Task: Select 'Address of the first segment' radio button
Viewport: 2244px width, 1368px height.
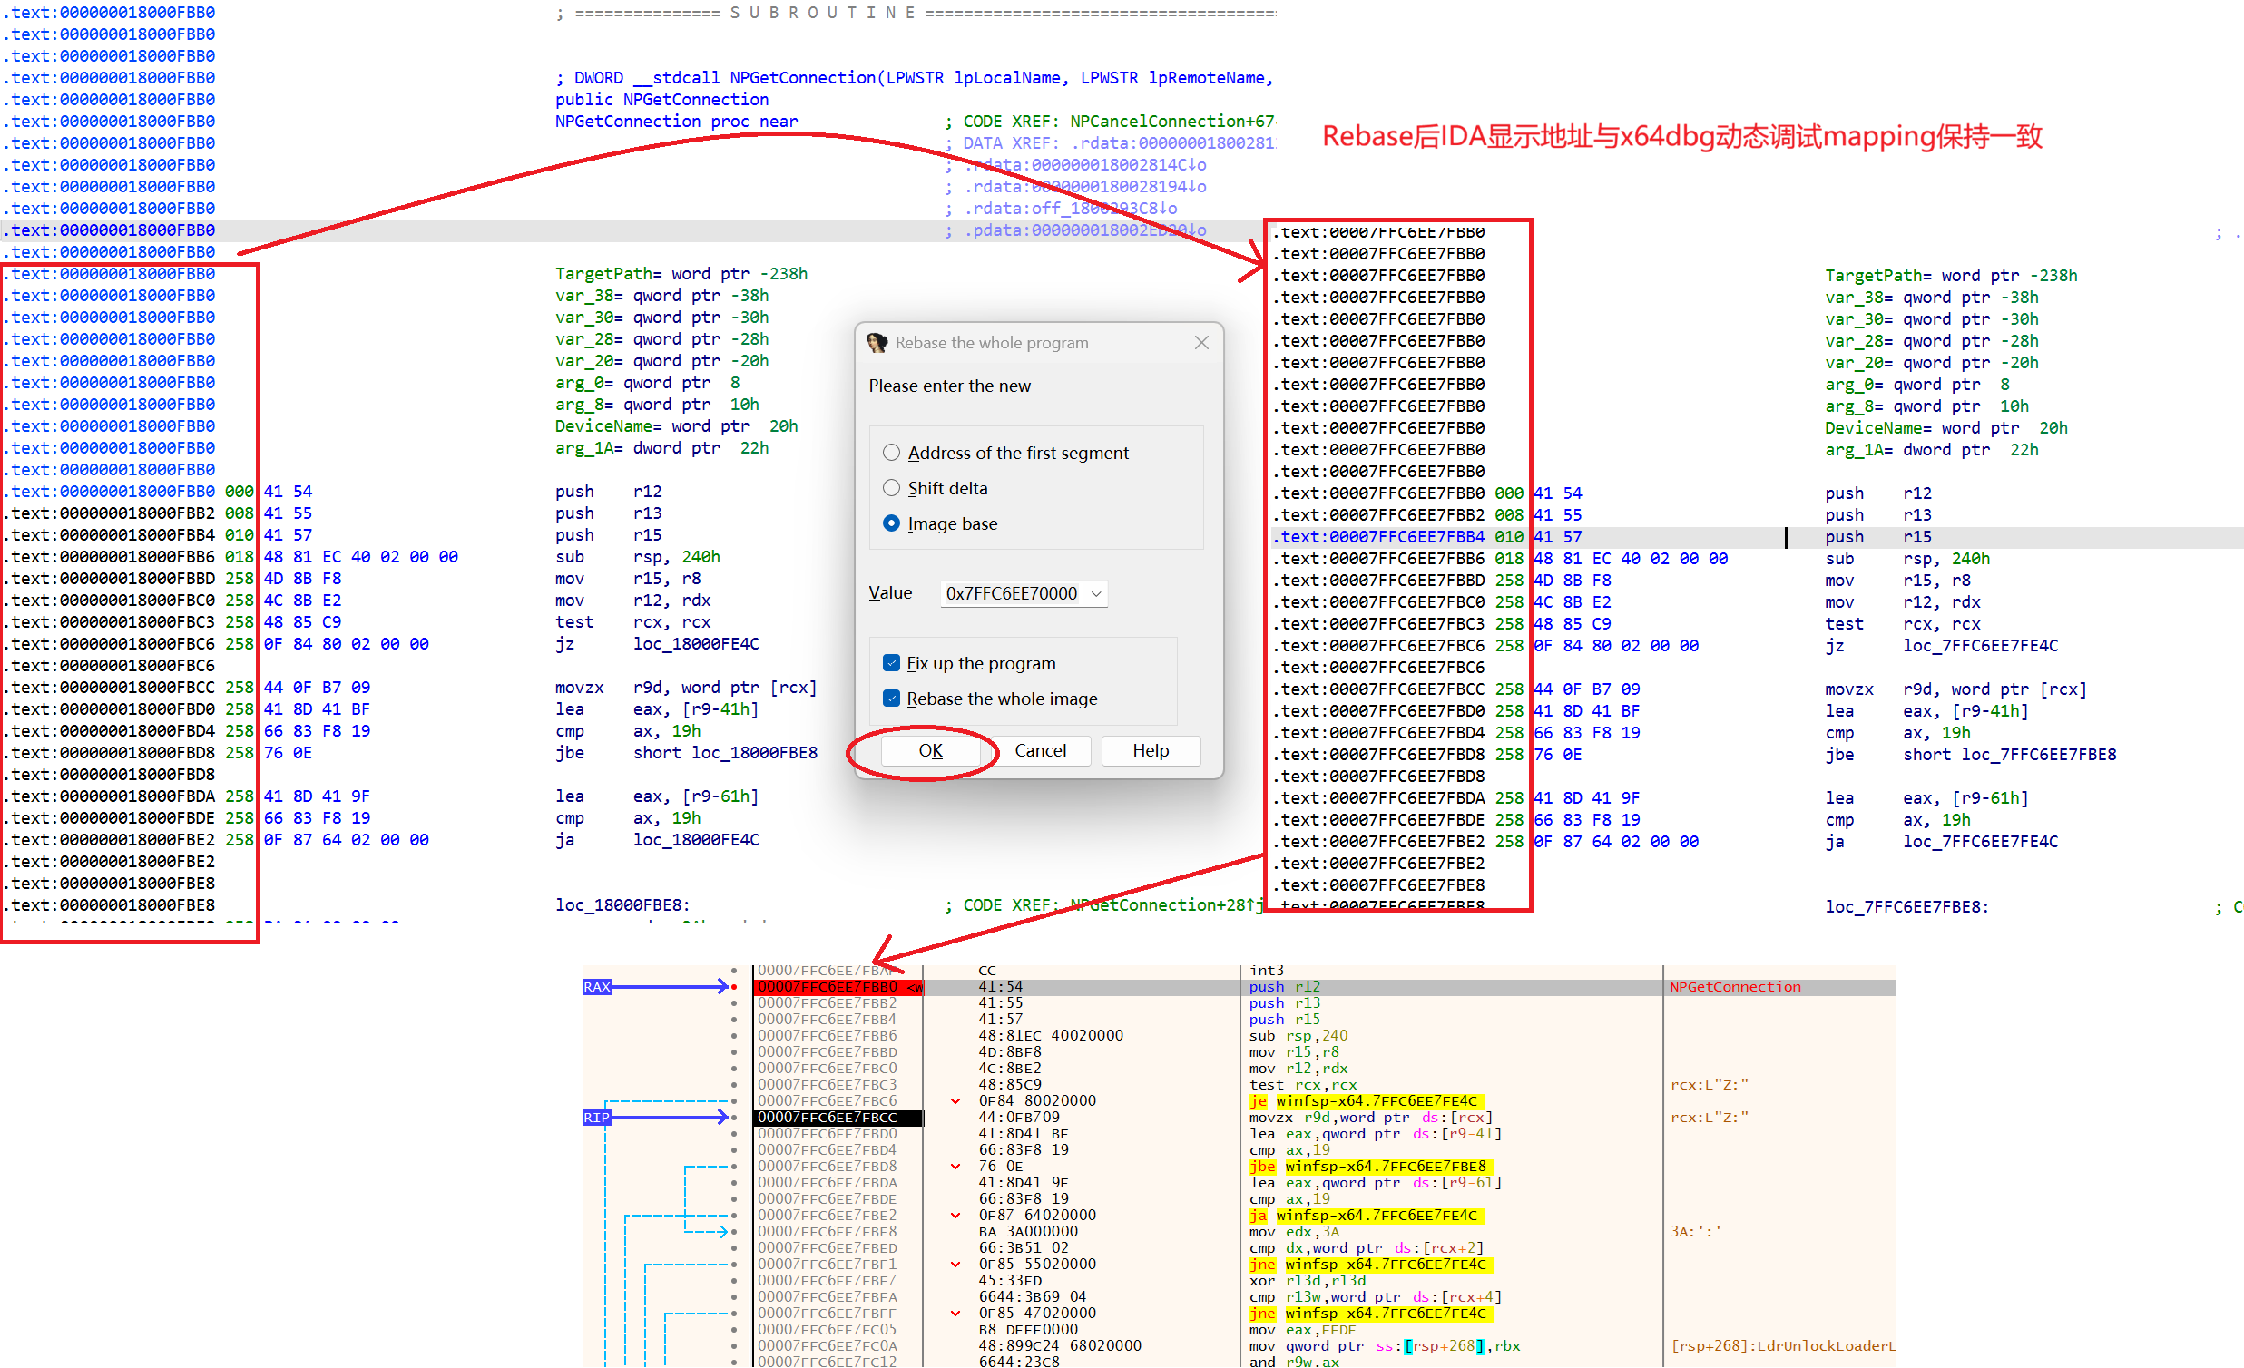Action: (892, 453)
